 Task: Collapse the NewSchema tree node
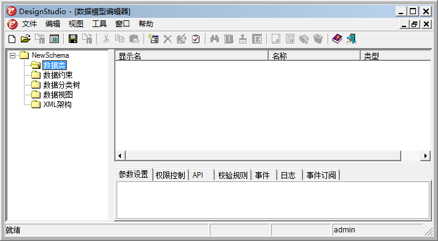pyautogui.click(x=12, y=55)
